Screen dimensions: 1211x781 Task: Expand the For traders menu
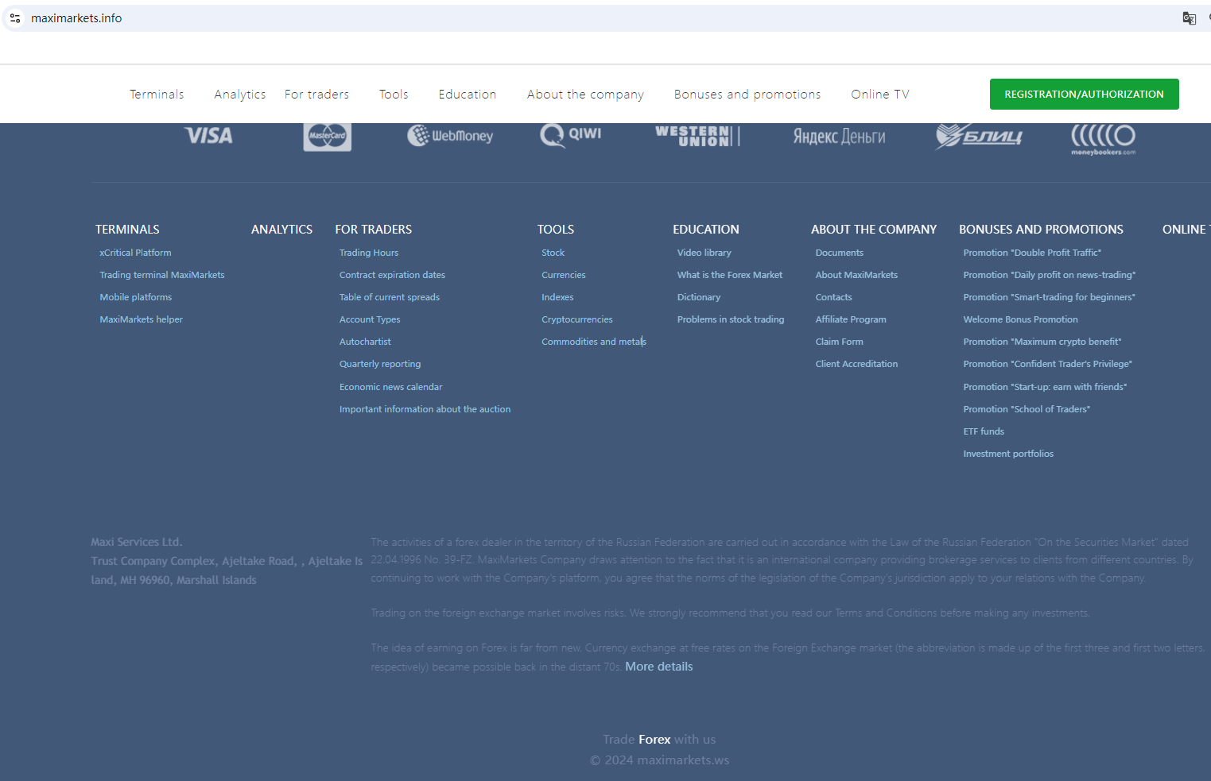(x=316, y=95)
